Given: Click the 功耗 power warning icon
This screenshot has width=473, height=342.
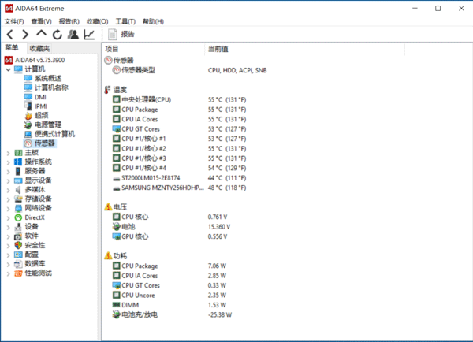Looking at the screenshot, I should tap(108, 256).
